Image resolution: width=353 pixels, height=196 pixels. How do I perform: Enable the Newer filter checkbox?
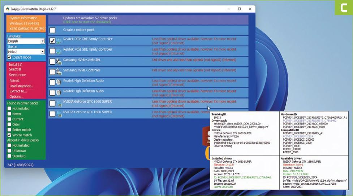click(x=9, y=114)
